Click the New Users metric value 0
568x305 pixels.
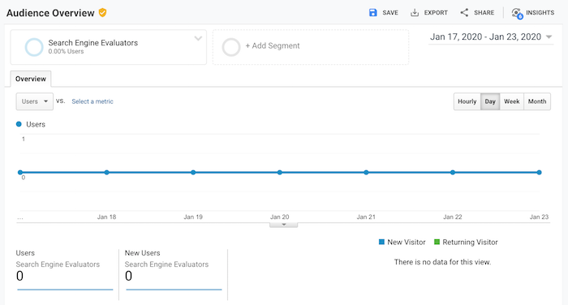click(x=128, y=277)
